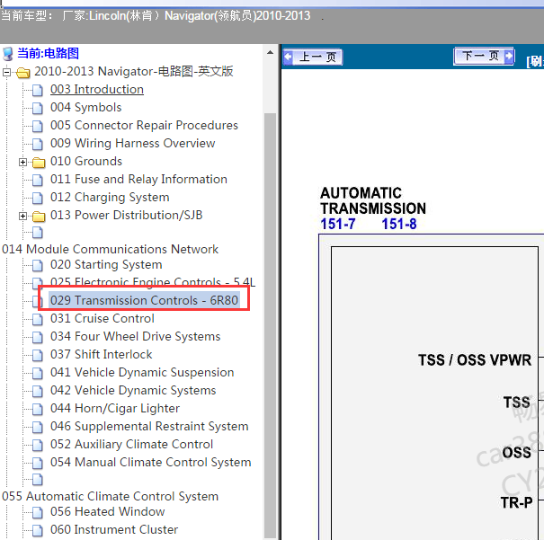Open 012 Charging System
This screenshot has height=540, width=544.
(110, 198)
